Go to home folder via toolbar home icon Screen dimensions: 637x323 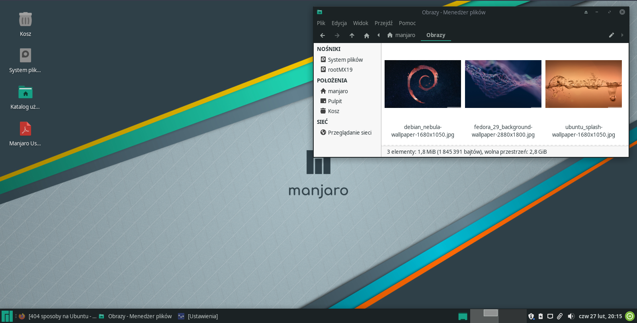point(367,35)
